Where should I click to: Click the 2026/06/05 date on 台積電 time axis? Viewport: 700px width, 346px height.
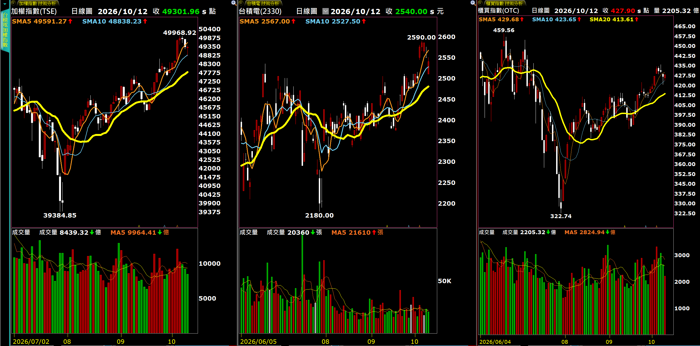258,342
